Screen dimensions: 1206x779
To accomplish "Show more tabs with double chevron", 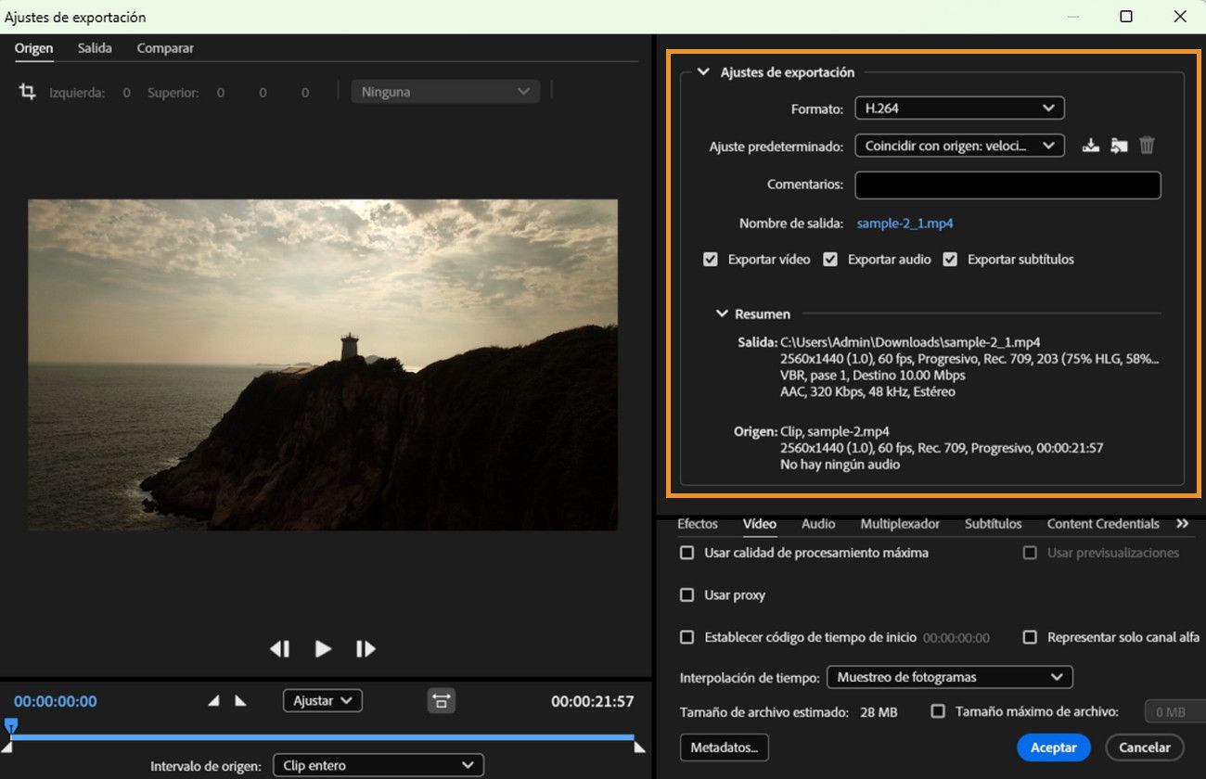I will point(1182,524).
